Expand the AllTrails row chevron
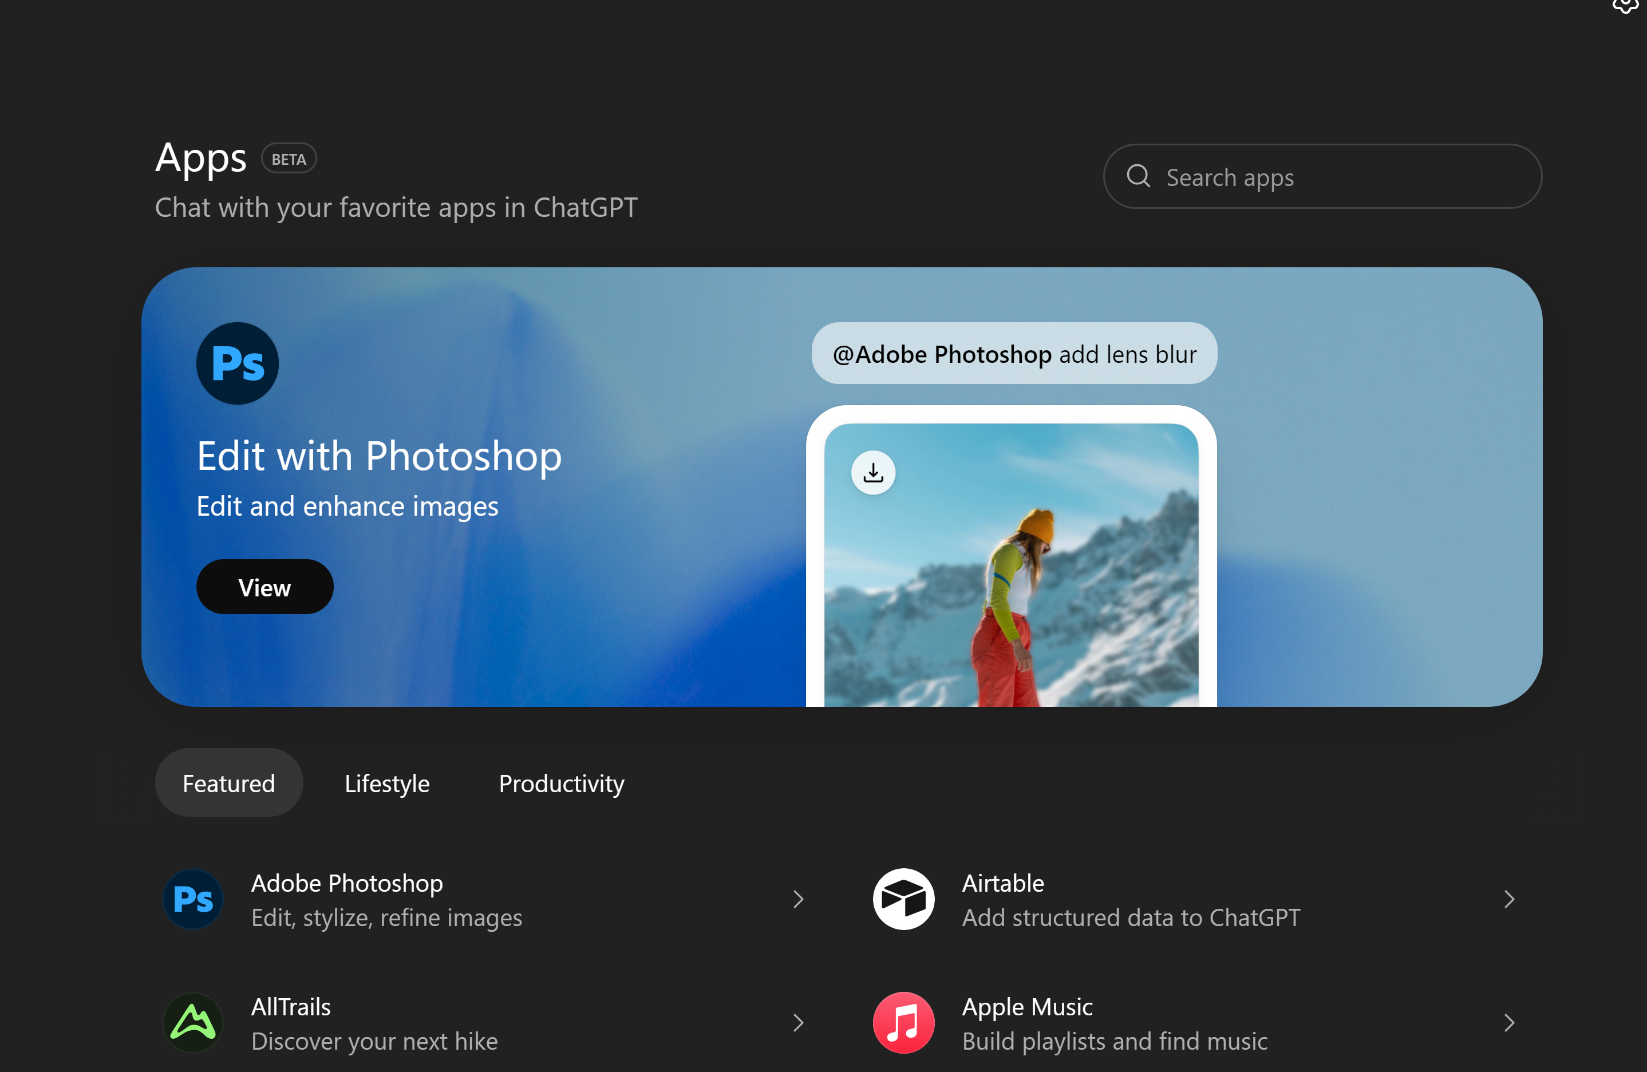1647x1072 pixels. click(799, 1022)
